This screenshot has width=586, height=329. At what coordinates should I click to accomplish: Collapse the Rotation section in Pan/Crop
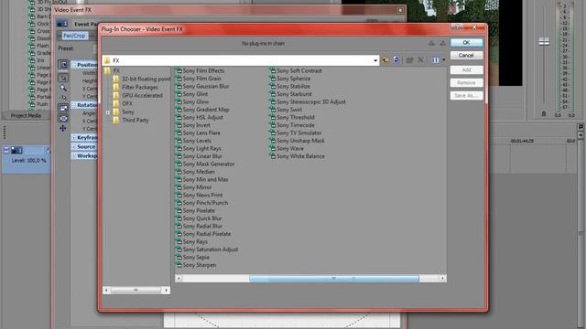click(x=74, y=105)
